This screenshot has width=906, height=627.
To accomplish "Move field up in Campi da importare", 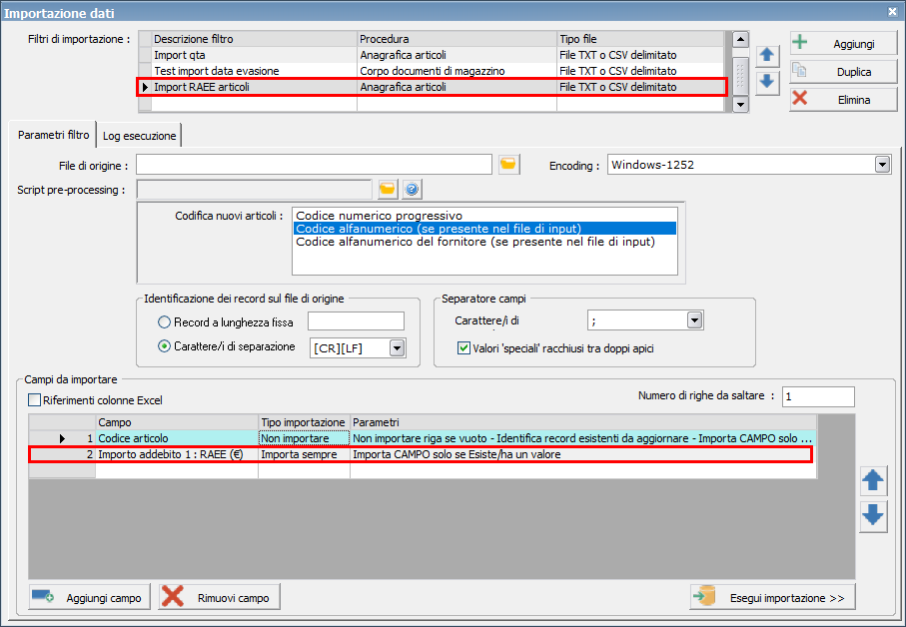I will click(872, 480).
